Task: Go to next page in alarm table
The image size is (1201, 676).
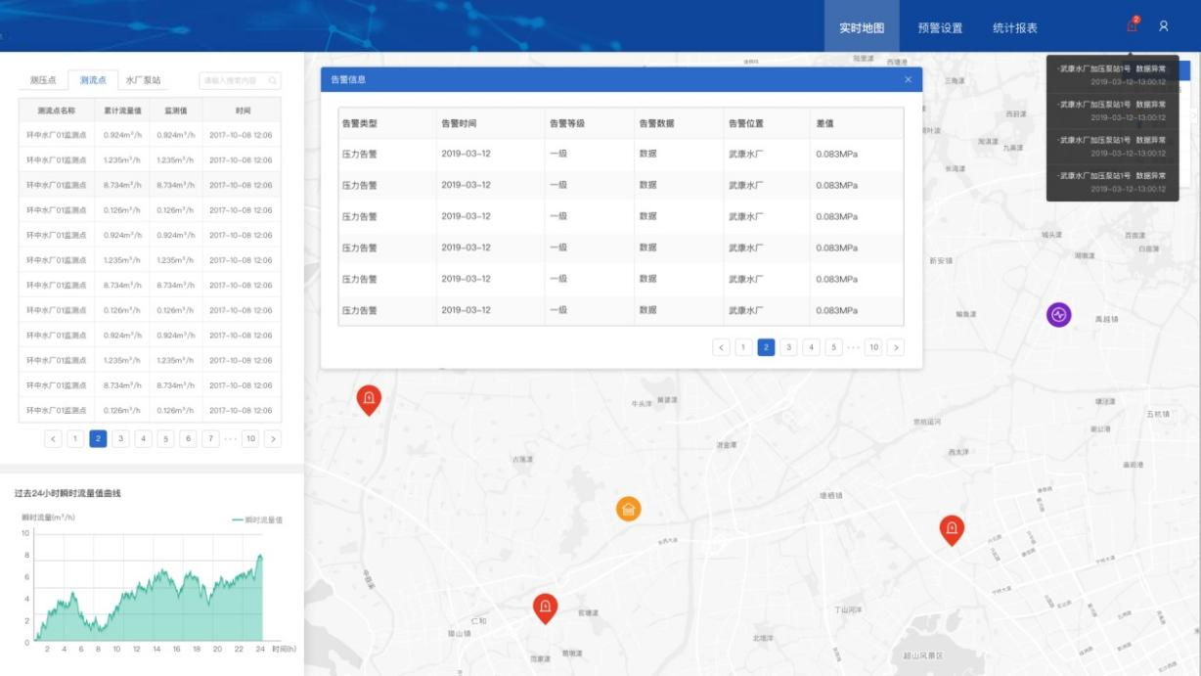Action: 895,347
